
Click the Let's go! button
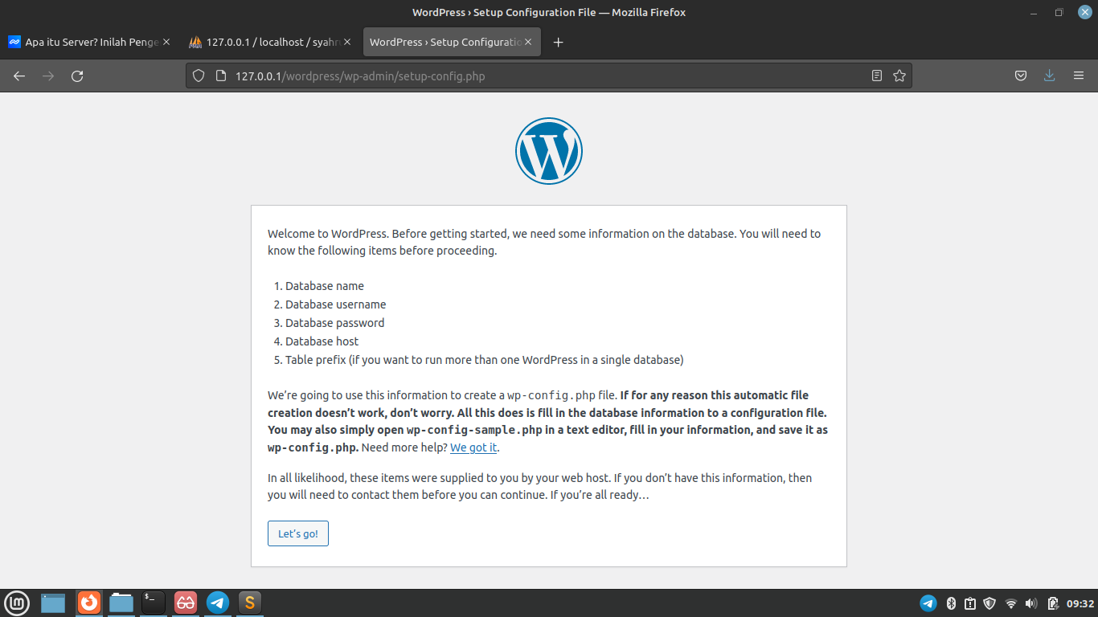pyautogui.click(x=298, y=533)
